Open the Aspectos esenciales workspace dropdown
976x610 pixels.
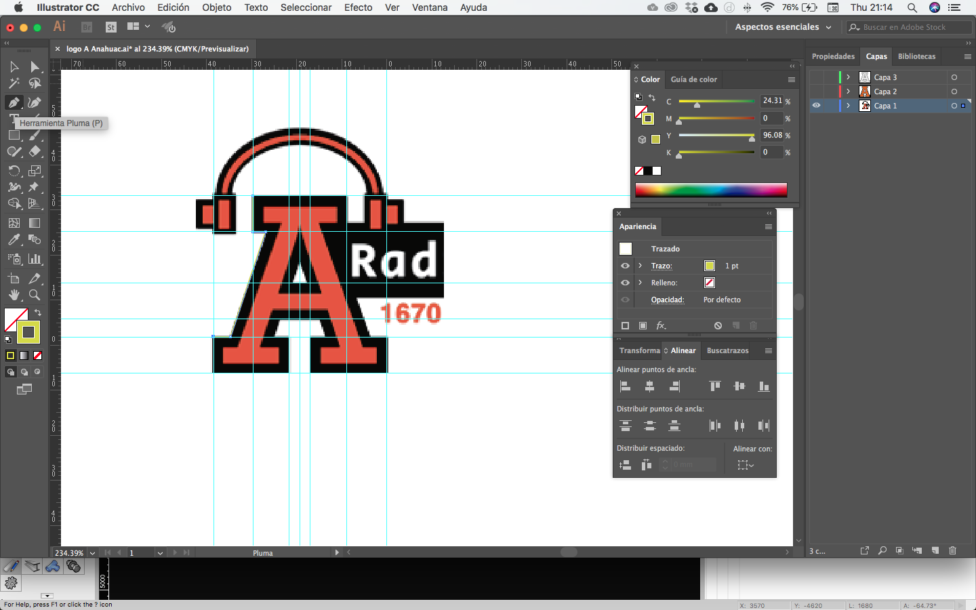point(783,27)
